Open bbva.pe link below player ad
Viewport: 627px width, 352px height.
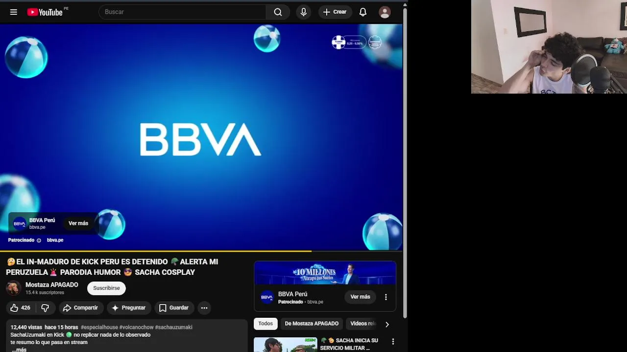pos(55,240)
